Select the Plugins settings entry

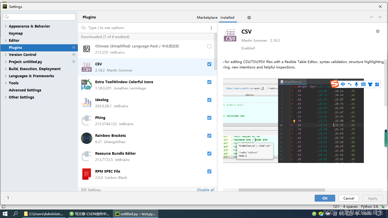point(39,47)
